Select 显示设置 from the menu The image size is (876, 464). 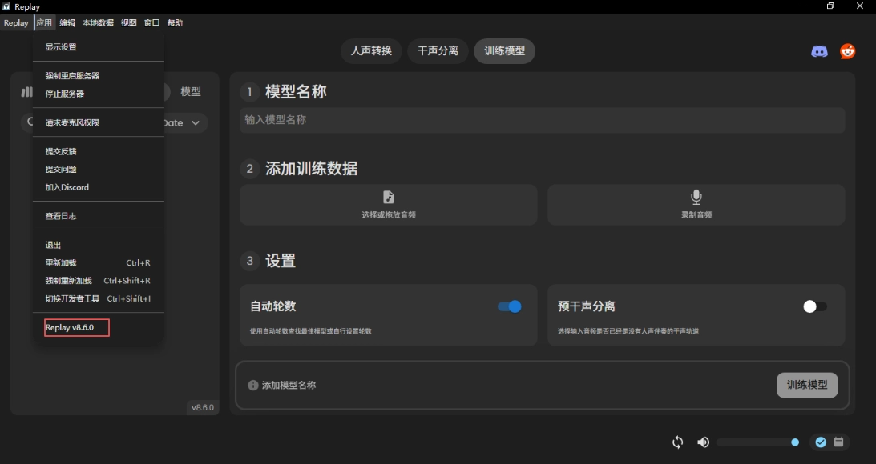point(61,47)
